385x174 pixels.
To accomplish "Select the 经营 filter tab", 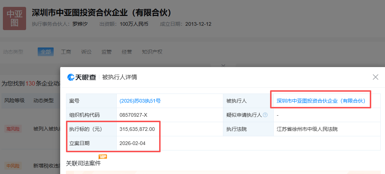I will [x=127, y=52].
